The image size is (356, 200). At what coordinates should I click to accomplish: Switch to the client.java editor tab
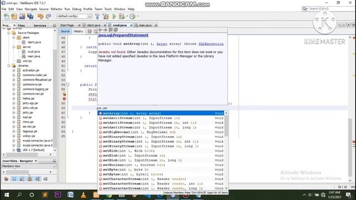pyautogui.click(x=93, y=26)
